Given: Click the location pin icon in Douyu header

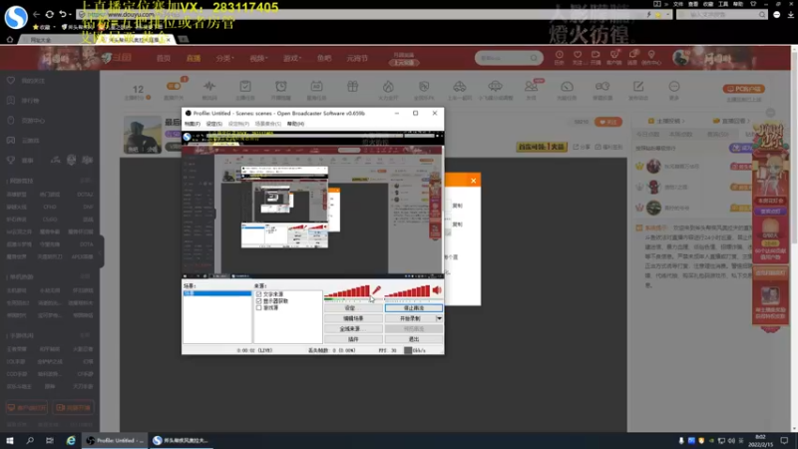Looking at the screenshot, I should [651, 55].
